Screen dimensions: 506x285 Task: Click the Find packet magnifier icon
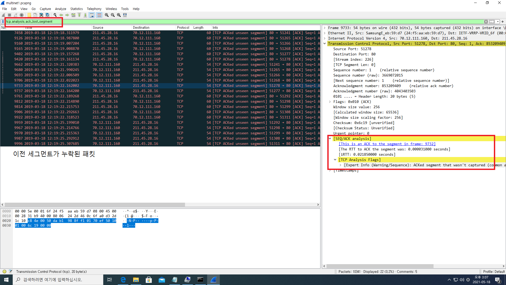(55, 15)
